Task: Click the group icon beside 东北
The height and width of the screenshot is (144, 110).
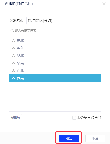Action: (14, 40)
